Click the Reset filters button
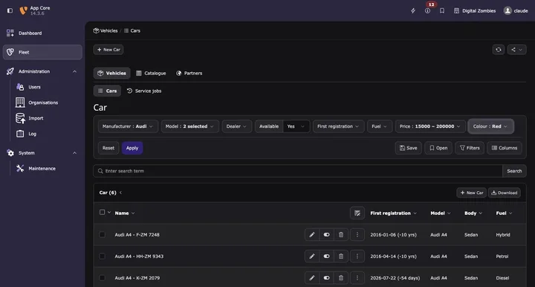535x287 pixels. click(x=108, y=148)
